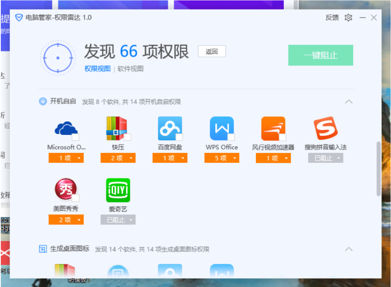Collapse the 生成桌面图标 section with its chevron
This screenshot has height=287, width=391.
[x=349, y=249]
